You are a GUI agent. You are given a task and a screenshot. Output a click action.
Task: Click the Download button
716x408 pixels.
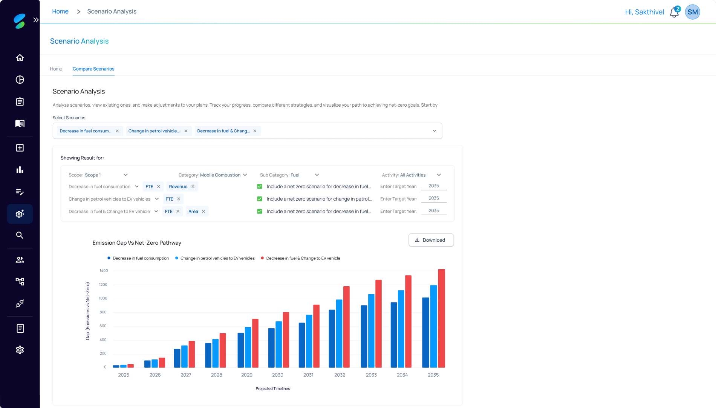[x=431, y=240]
